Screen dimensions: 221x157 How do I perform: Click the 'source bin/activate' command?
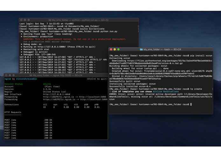click(92, 29)
